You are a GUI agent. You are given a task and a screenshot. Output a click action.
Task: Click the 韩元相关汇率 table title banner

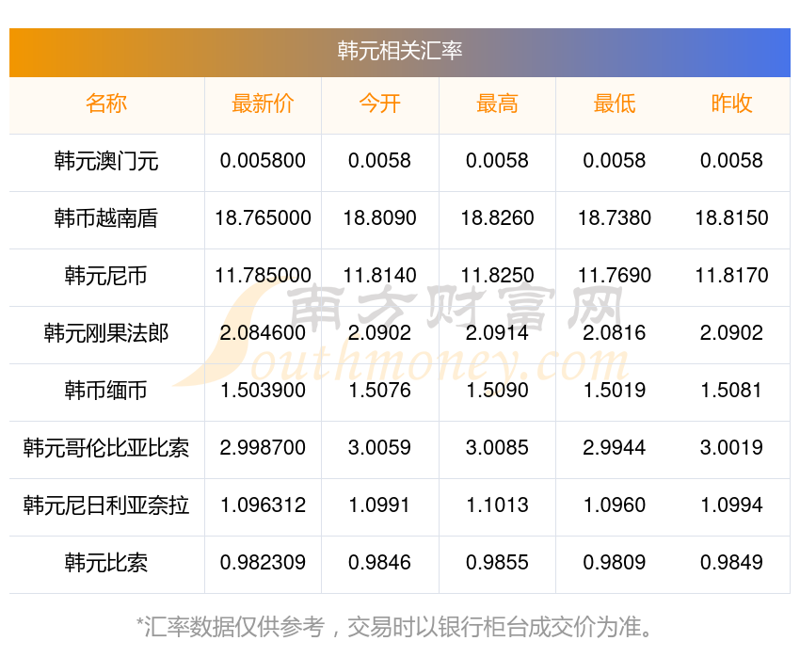pyautogui.click(x=399, y=52)
